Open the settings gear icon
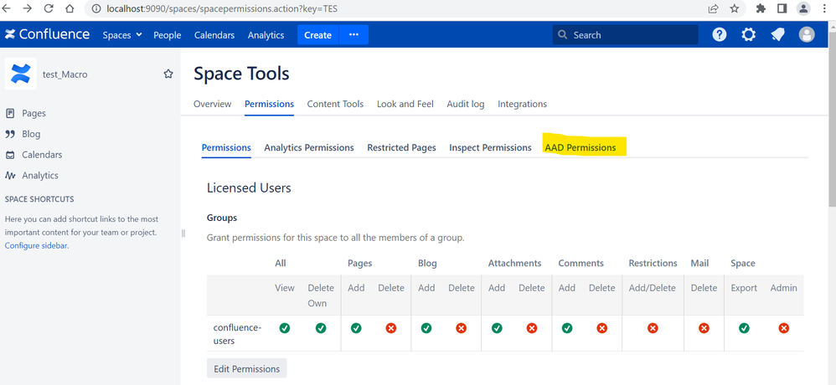The image size is (836, 385). [x=749, y=35]
